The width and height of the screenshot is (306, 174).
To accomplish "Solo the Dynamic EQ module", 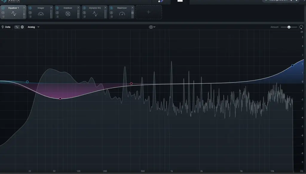I will tap(84, 13).
